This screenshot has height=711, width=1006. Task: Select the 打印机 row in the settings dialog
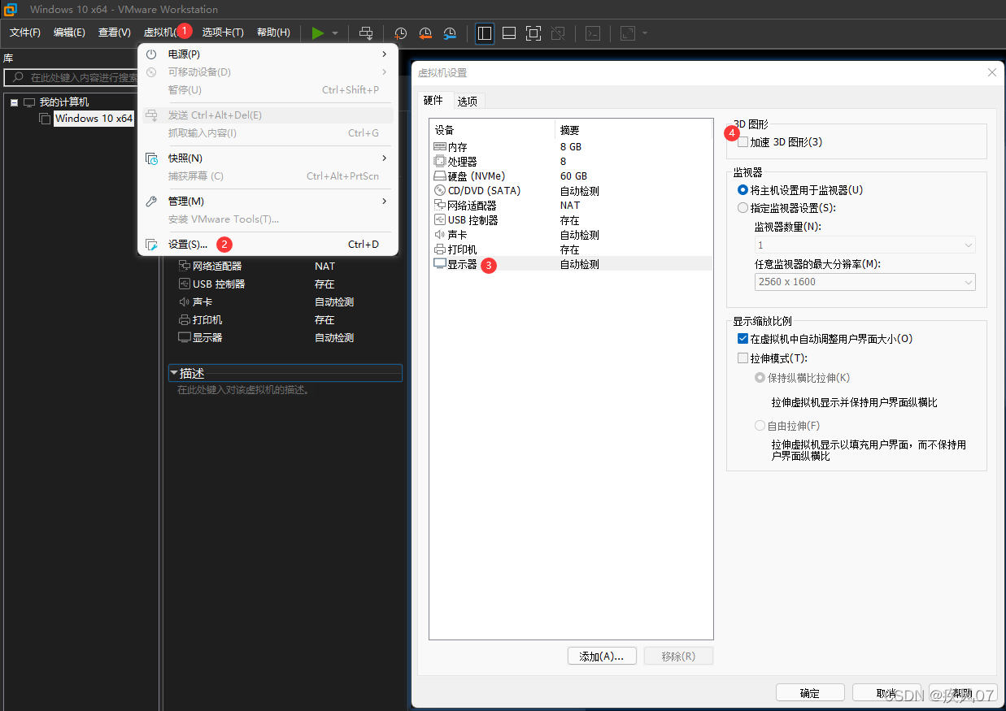click(571, 249)
